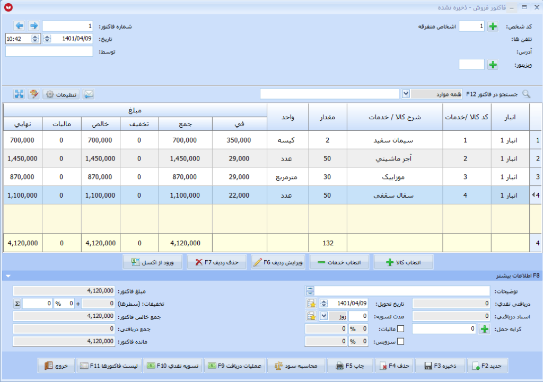Expand the توضیحات description field icon
This screenshot has width=543, height=382.
[x=310, y=291]
